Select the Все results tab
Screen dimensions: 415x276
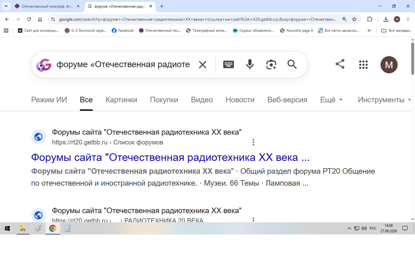(86, 100)
